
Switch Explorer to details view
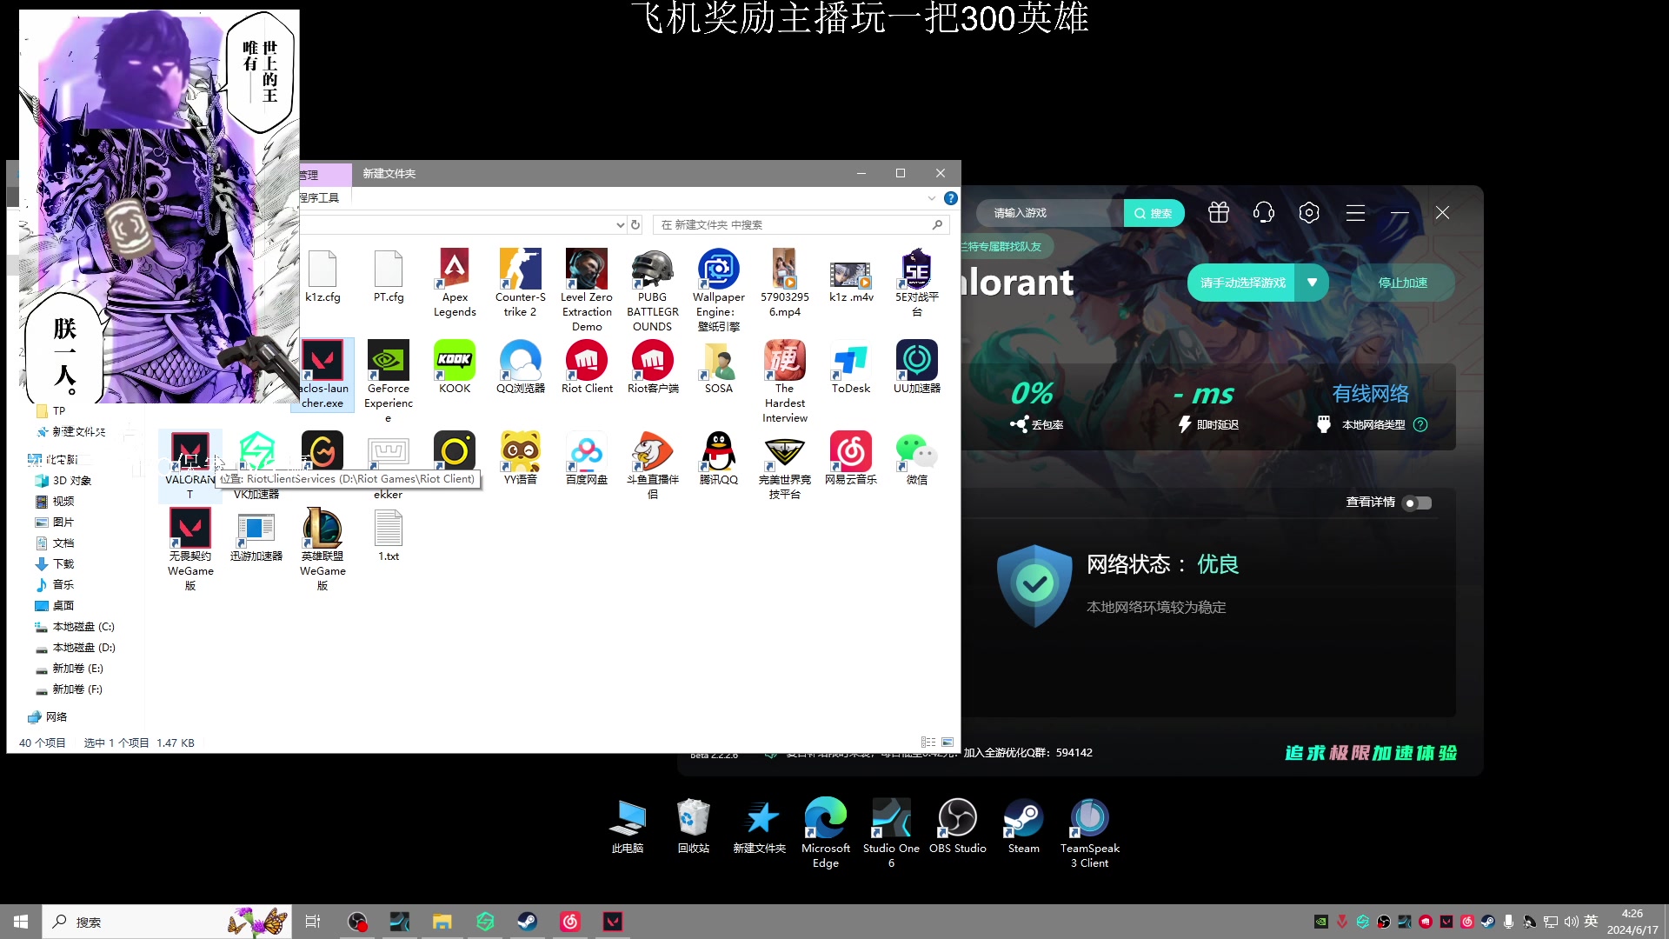click(x=928, y=743)
